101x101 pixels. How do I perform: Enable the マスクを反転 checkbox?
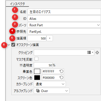(36, 59)
